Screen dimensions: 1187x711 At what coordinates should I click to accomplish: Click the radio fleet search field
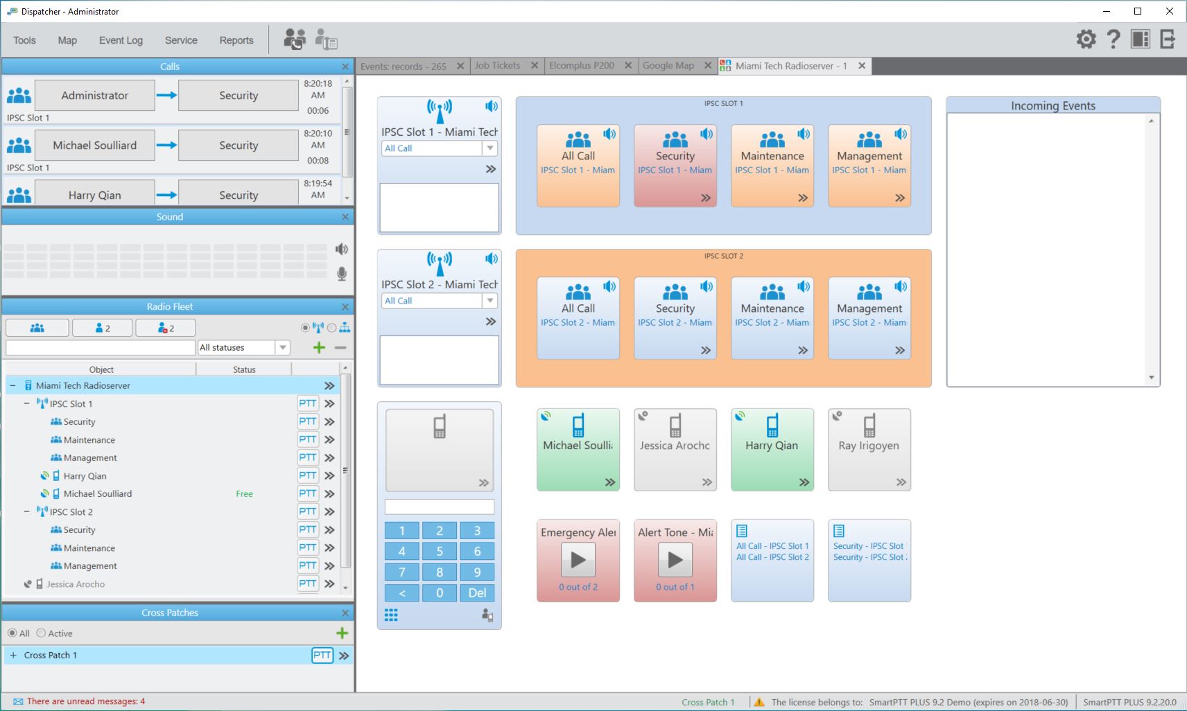click(x=100, y=347)
